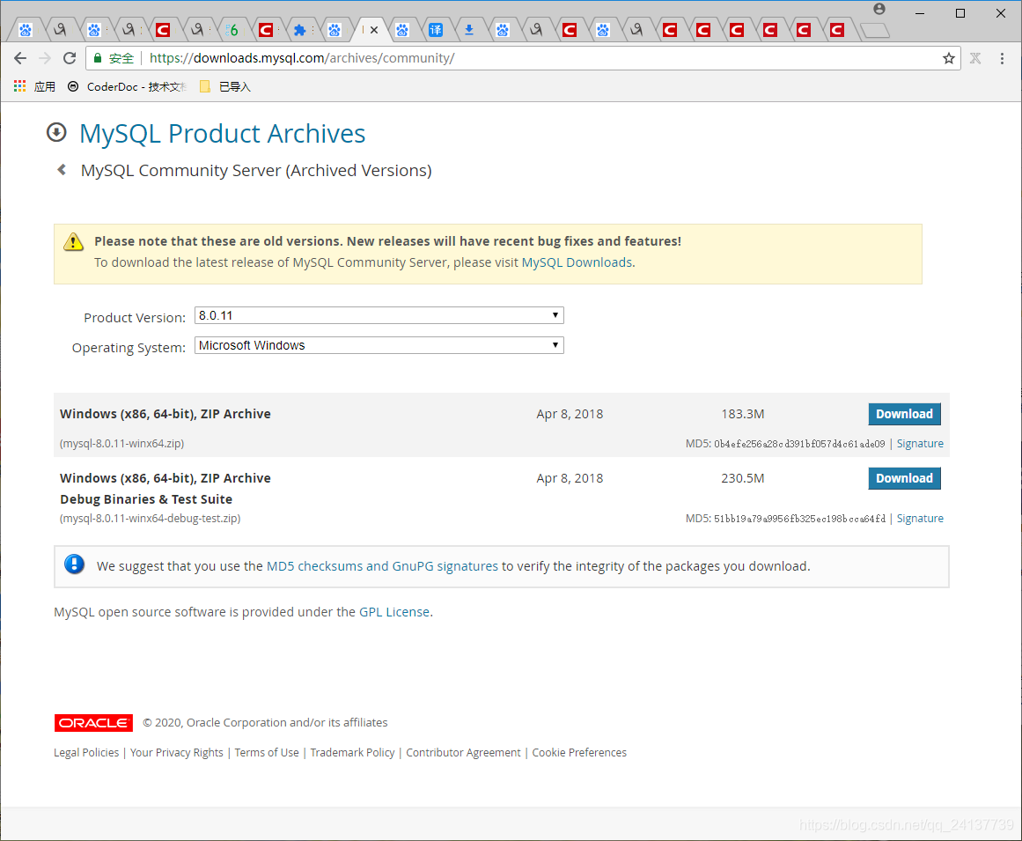Image resolution: width=1022 pixels, height=841 pixels.
Task: Reload the page with the refresh icon
Action: tap(69, 58)
